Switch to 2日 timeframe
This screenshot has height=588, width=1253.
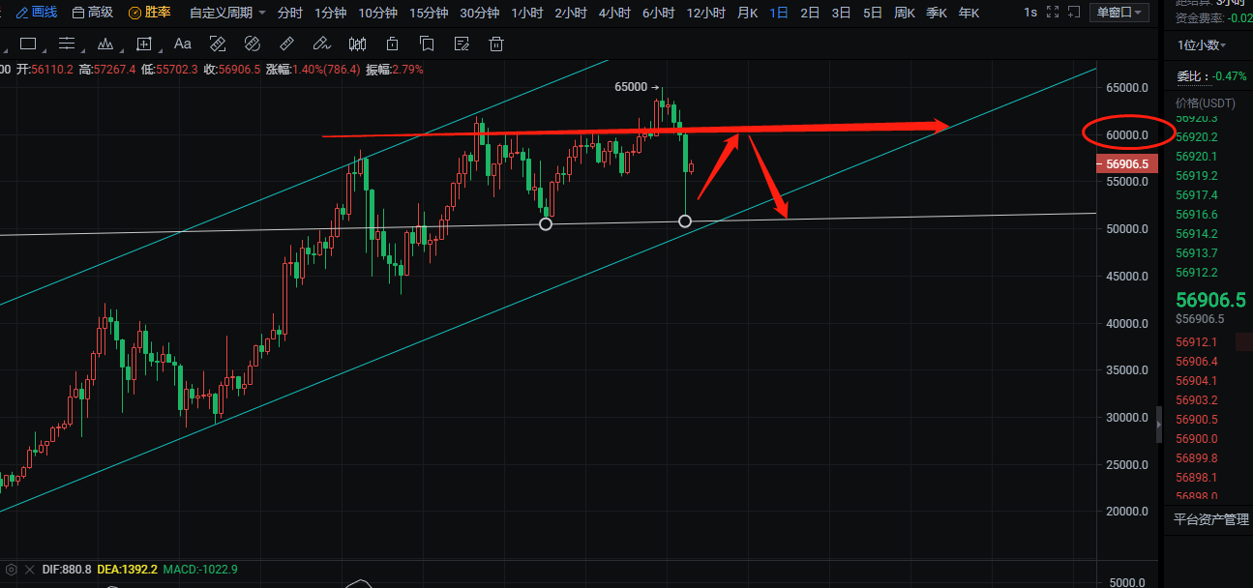[810, 13]
